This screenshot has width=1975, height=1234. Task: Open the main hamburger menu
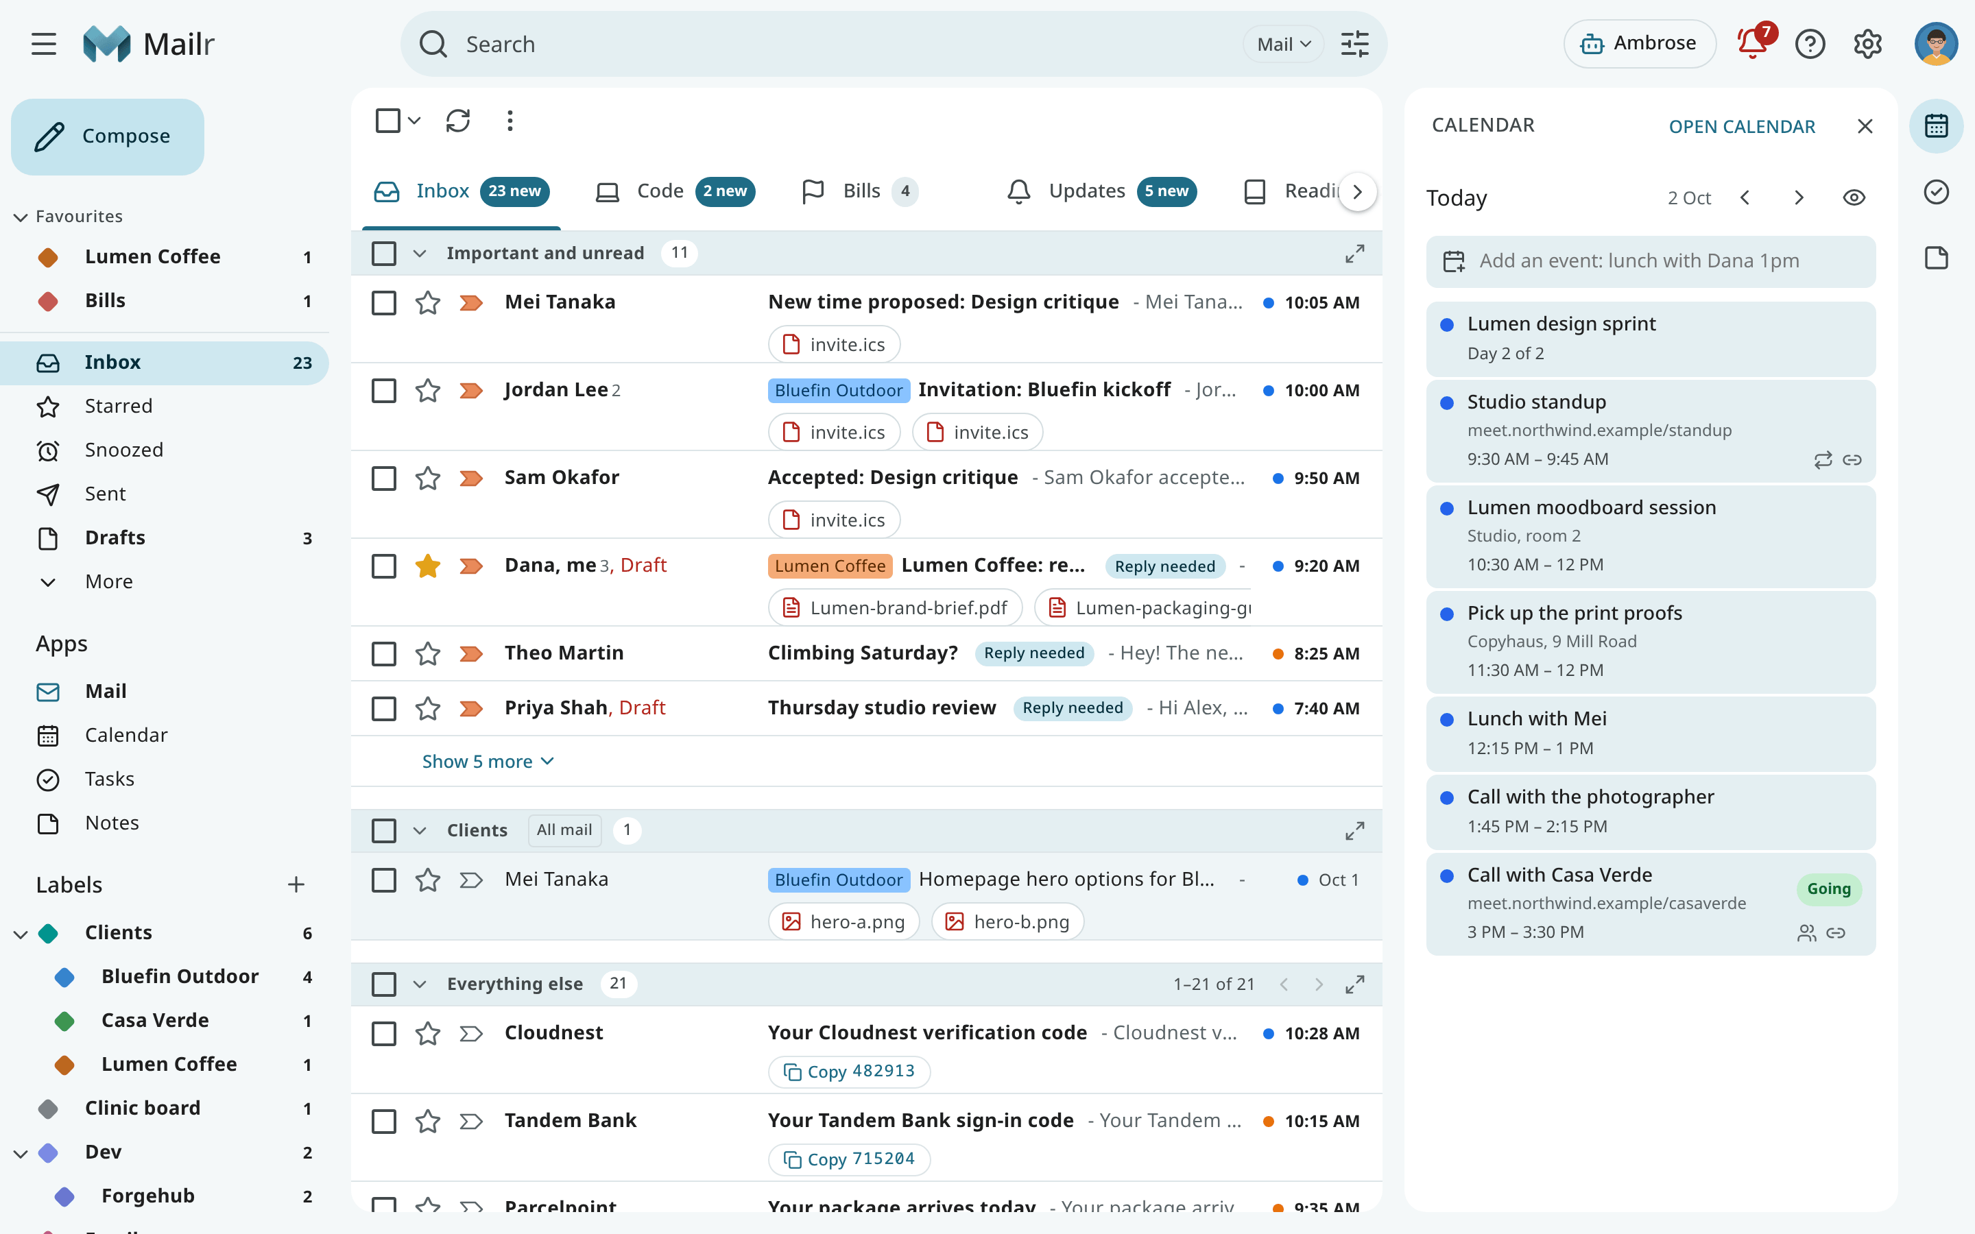tap(44, 44)
